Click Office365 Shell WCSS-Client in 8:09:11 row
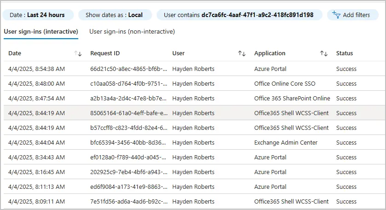Screen dimensions: 386x210 tap(292, 202)
